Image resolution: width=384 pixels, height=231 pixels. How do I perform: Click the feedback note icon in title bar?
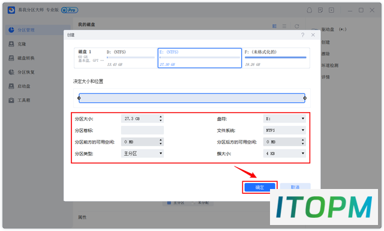(320, 10)
